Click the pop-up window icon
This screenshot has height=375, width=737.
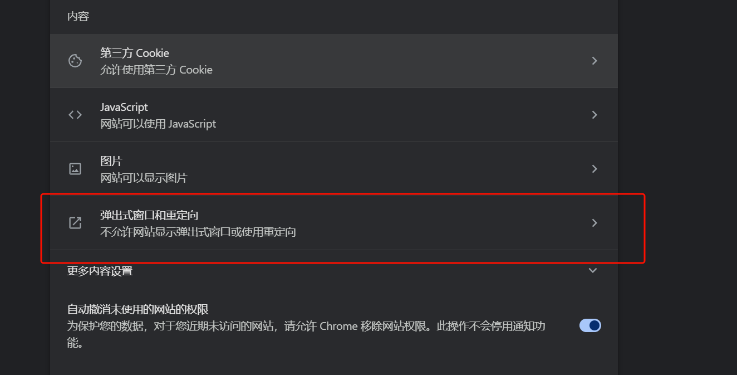[x=75, y=223]
